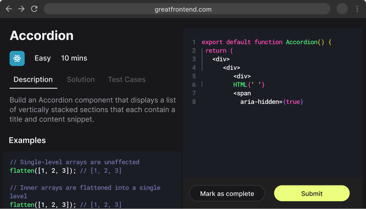Click the return ( code line
Screen dimensions: 366x209
point(219,50)
